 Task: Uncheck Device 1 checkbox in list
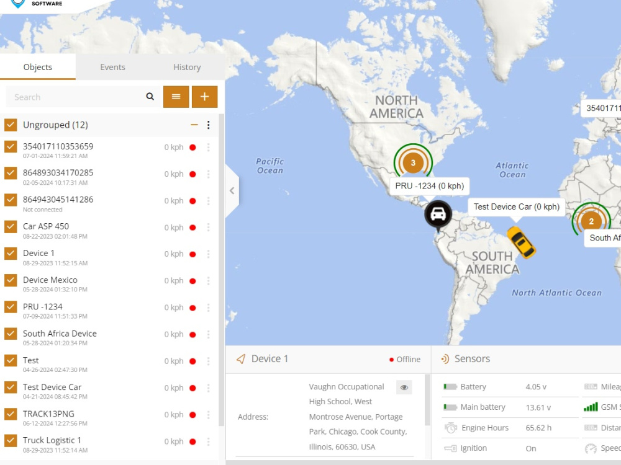tap(11, 254)
